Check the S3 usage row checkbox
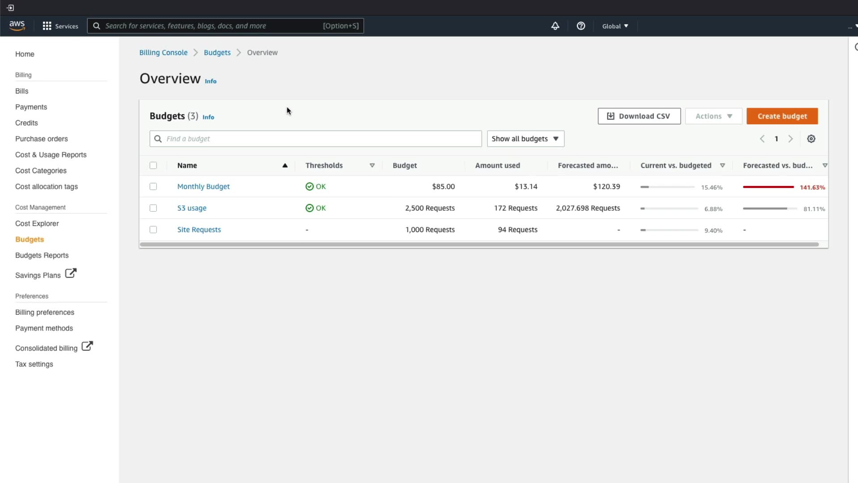The height and width of the screenshot is (483, 858). [153, 208]
